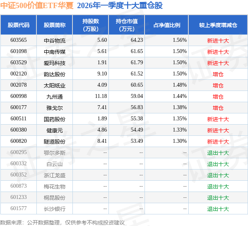Select stock code 002078
248x226 pixels.
(x=19, y=85)
